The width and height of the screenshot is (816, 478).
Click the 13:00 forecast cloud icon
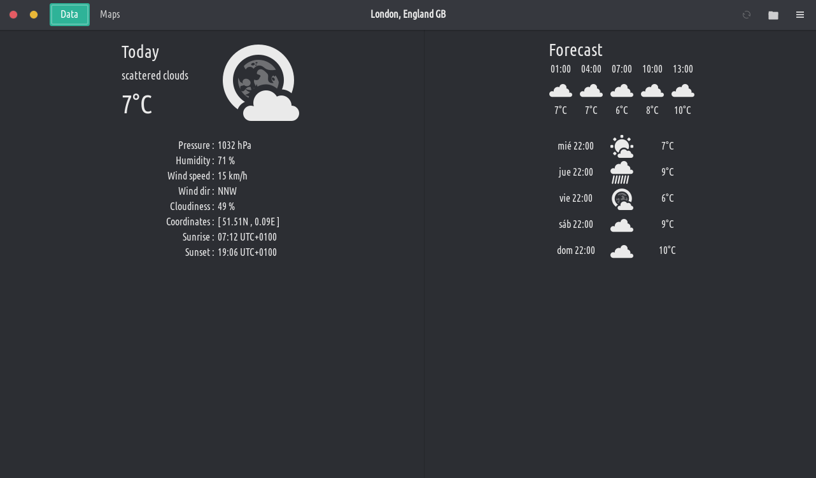(683, 90)
